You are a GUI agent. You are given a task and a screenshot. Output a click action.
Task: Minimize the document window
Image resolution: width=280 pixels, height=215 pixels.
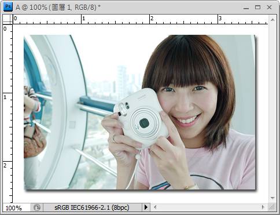coord(246,8)
